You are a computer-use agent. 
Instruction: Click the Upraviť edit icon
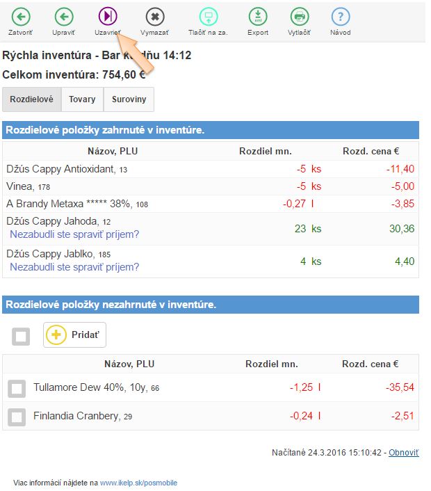tap(64, 17)
